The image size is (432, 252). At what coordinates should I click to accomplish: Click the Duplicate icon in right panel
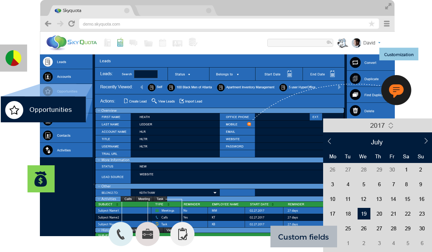[355, 79]
